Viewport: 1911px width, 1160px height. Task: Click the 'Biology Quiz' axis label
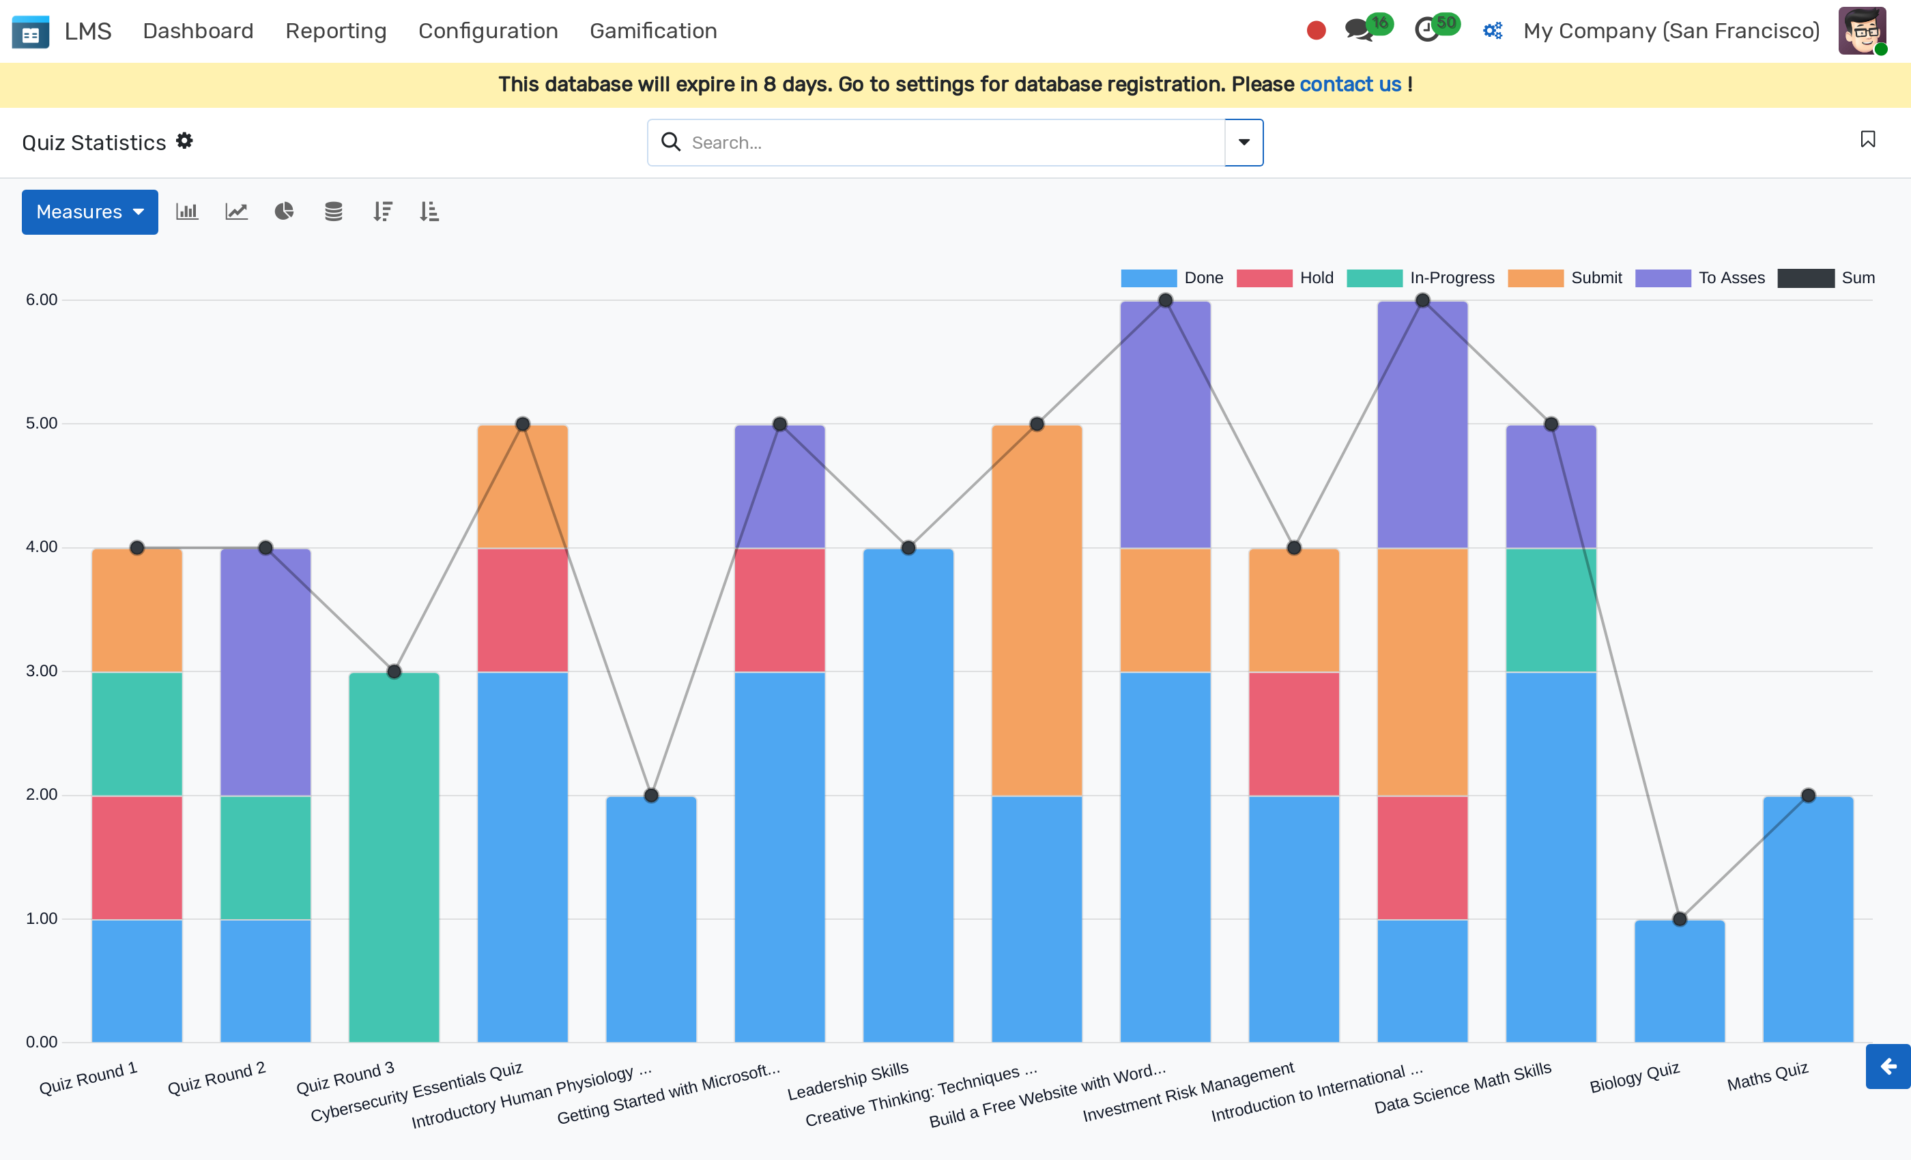pos(1635,1077)
